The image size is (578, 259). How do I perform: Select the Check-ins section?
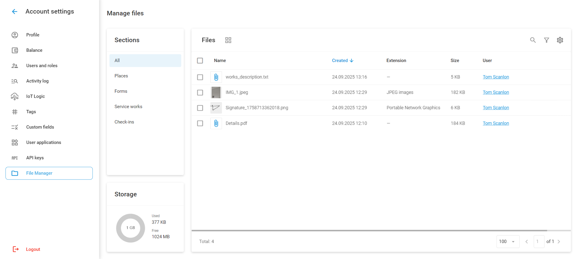[x=145, y=122]
